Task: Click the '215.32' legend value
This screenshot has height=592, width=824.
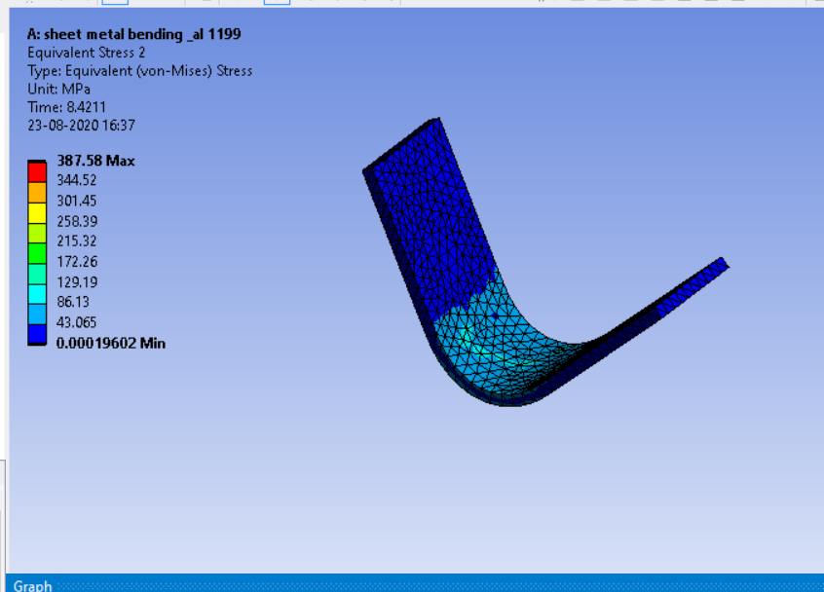Action: coord(77,241)
